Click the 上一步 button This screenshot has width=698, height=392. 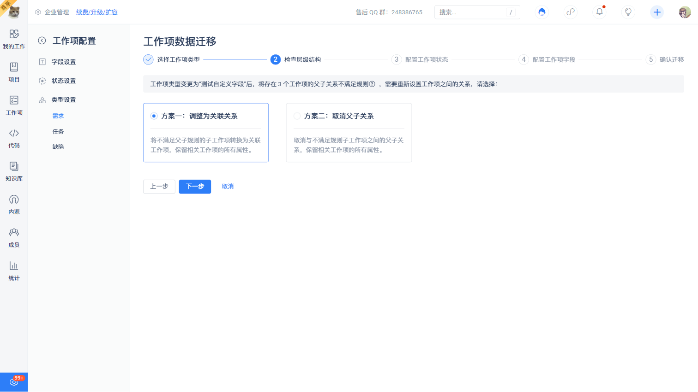(159, 187)
